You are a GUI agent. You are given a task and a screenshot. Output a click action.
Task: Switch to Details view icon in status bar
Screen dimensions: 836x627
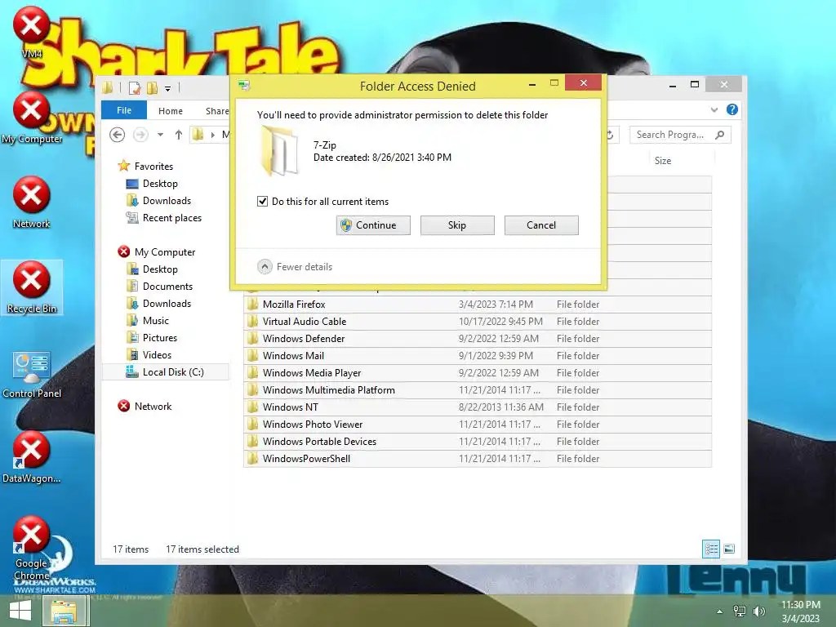click(711, 549)
